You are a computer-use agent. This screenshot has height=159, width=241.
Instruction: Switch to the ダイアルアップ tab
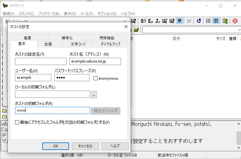point(110,44)
